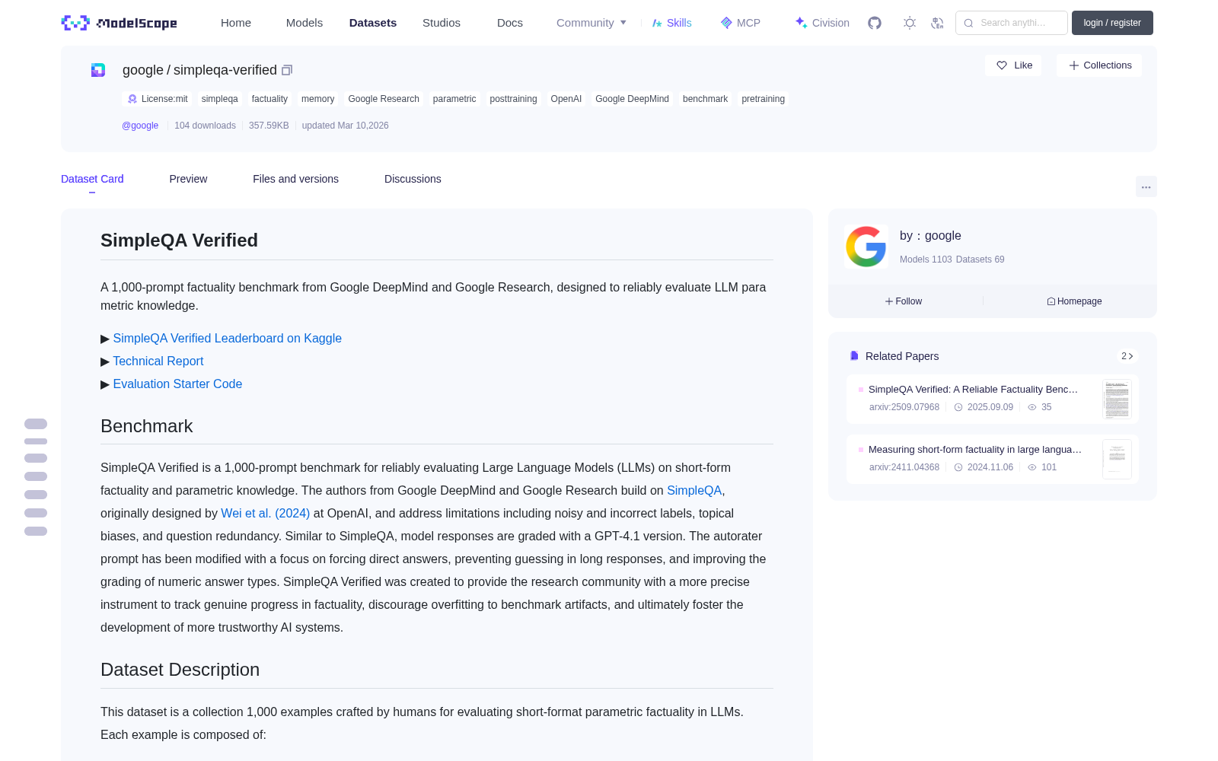Open the MCP section in the navbar
Screen dimensions: 1218x761
pos(741,23)
